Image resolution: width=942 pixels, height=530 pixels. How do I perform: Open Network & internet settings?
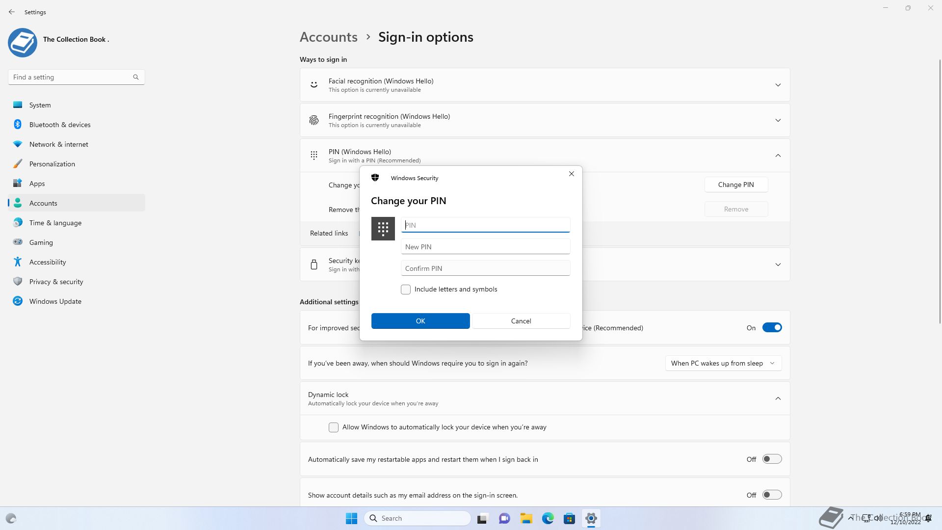77,144
